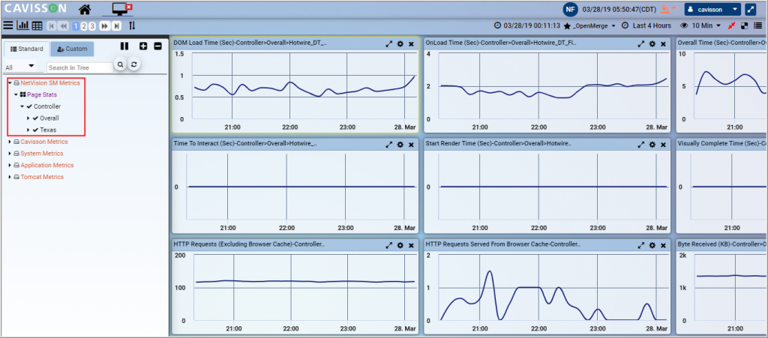Open settings for DOM Load Time panel

tap(400, 43)
